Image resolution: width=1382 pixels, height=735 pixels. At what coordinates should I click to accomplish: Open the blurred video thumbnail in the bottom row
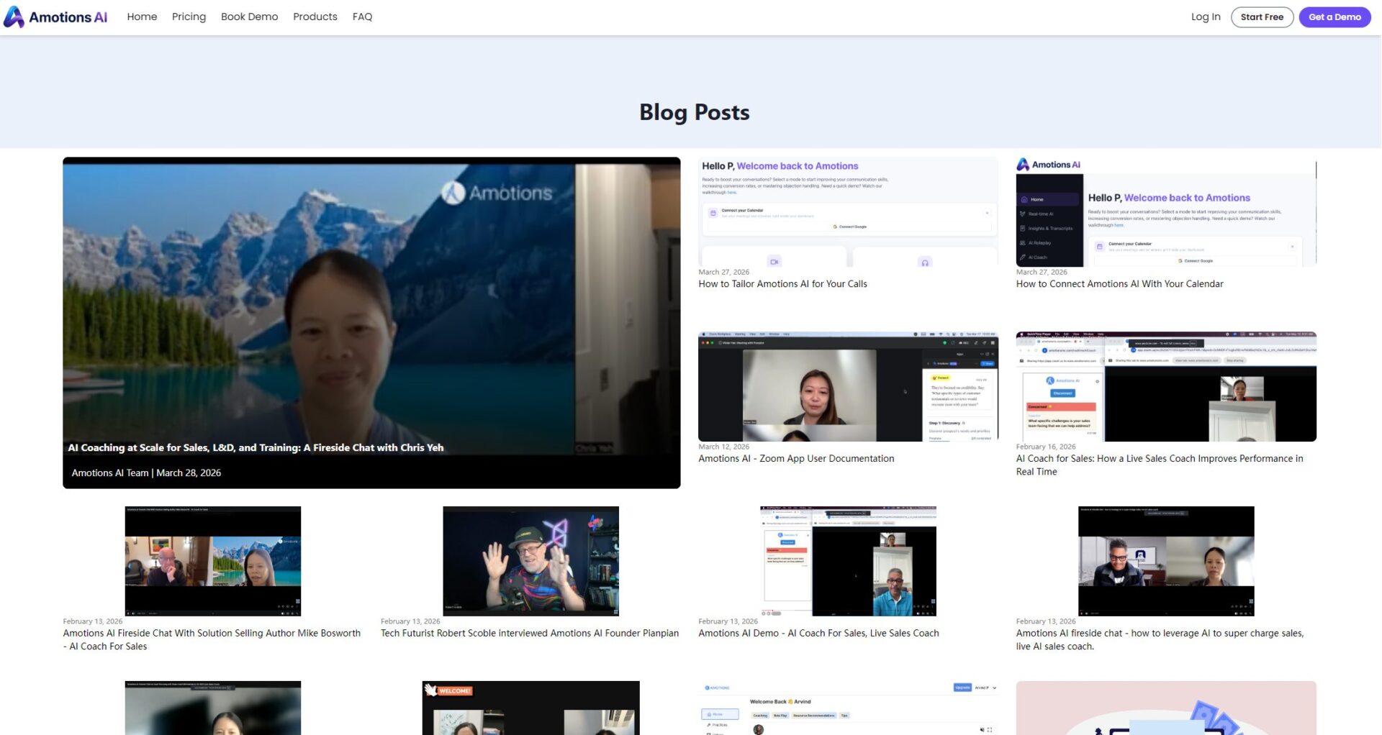coord(213,708)
